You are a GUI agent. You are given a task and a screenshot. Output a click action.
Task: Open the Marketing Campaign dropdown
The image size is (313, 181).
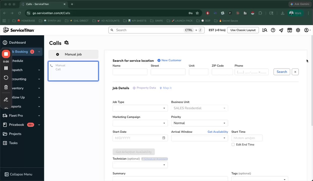point(140,123)
